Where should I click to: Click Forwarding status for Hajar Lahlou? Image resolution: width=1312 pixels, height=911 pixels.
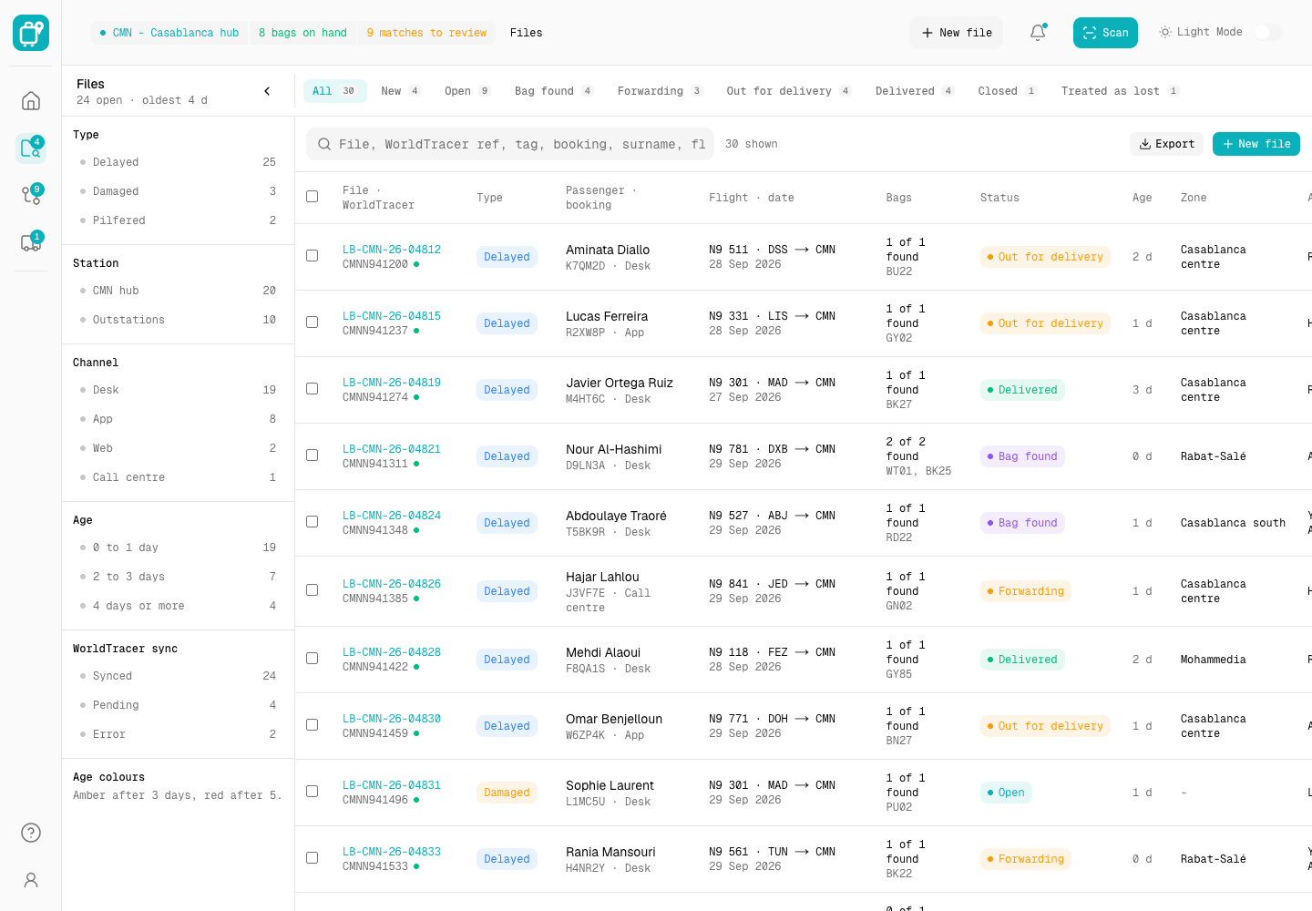[x=1026, y=591]
